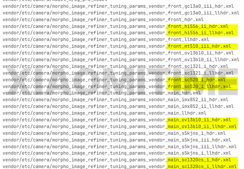Click highlighted front_sc520_i_hdr.xml text

[196, 80]
